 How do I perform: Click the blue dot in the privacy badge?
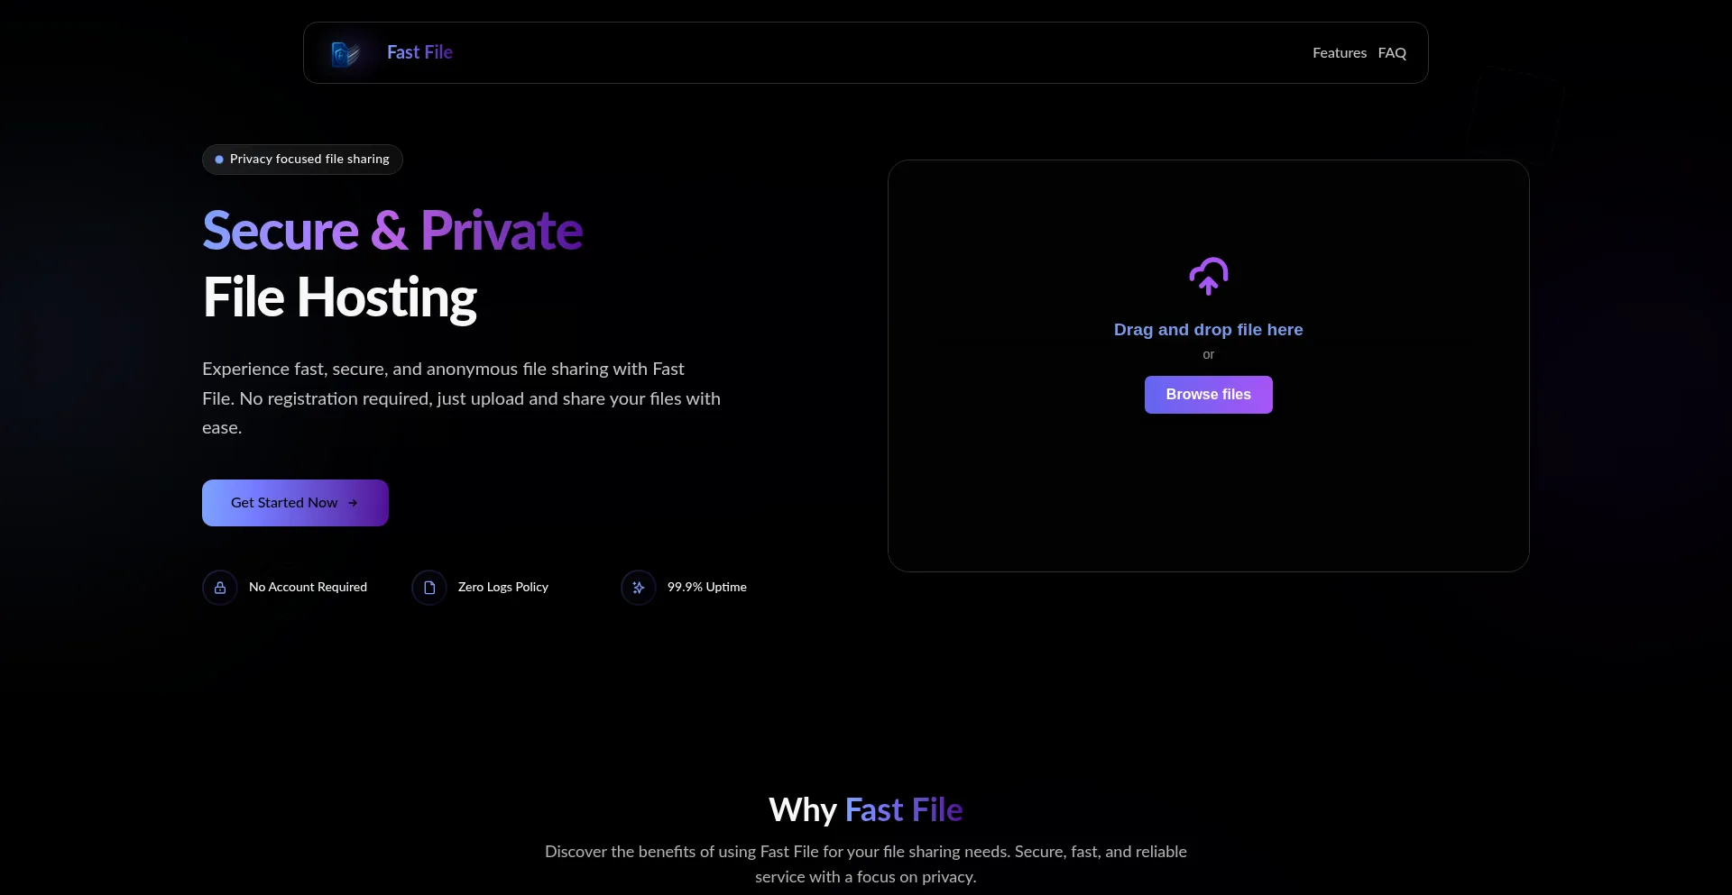(x=219, y=160)
